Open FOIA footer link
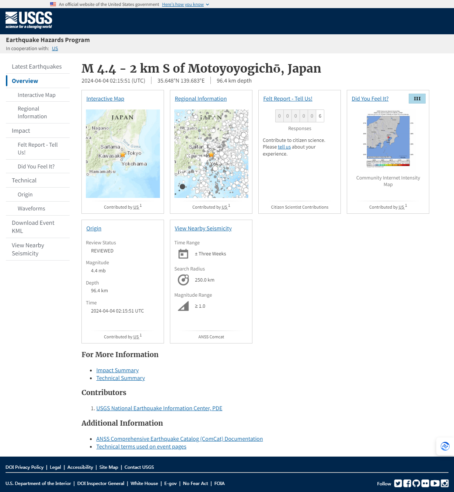This screenshot has width=454, height=492. tap(219, 484)
